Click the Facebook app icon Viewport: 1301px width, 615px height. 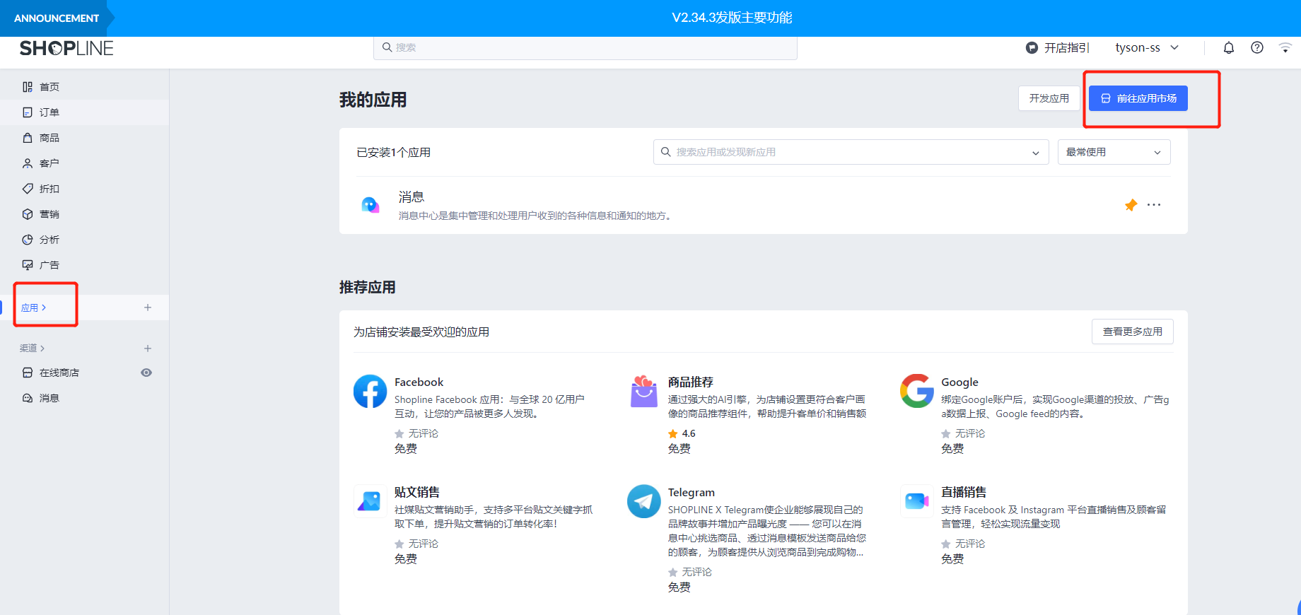pyautogui.click(x=370, y=391)
